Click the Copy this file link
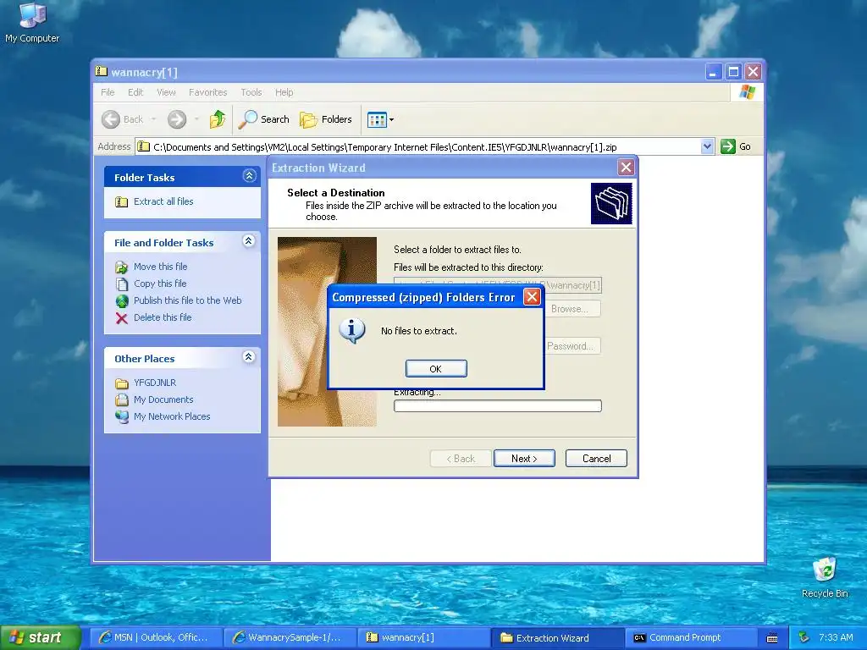The width and height of the screenshot is (867, 650). tap(160, 284)
